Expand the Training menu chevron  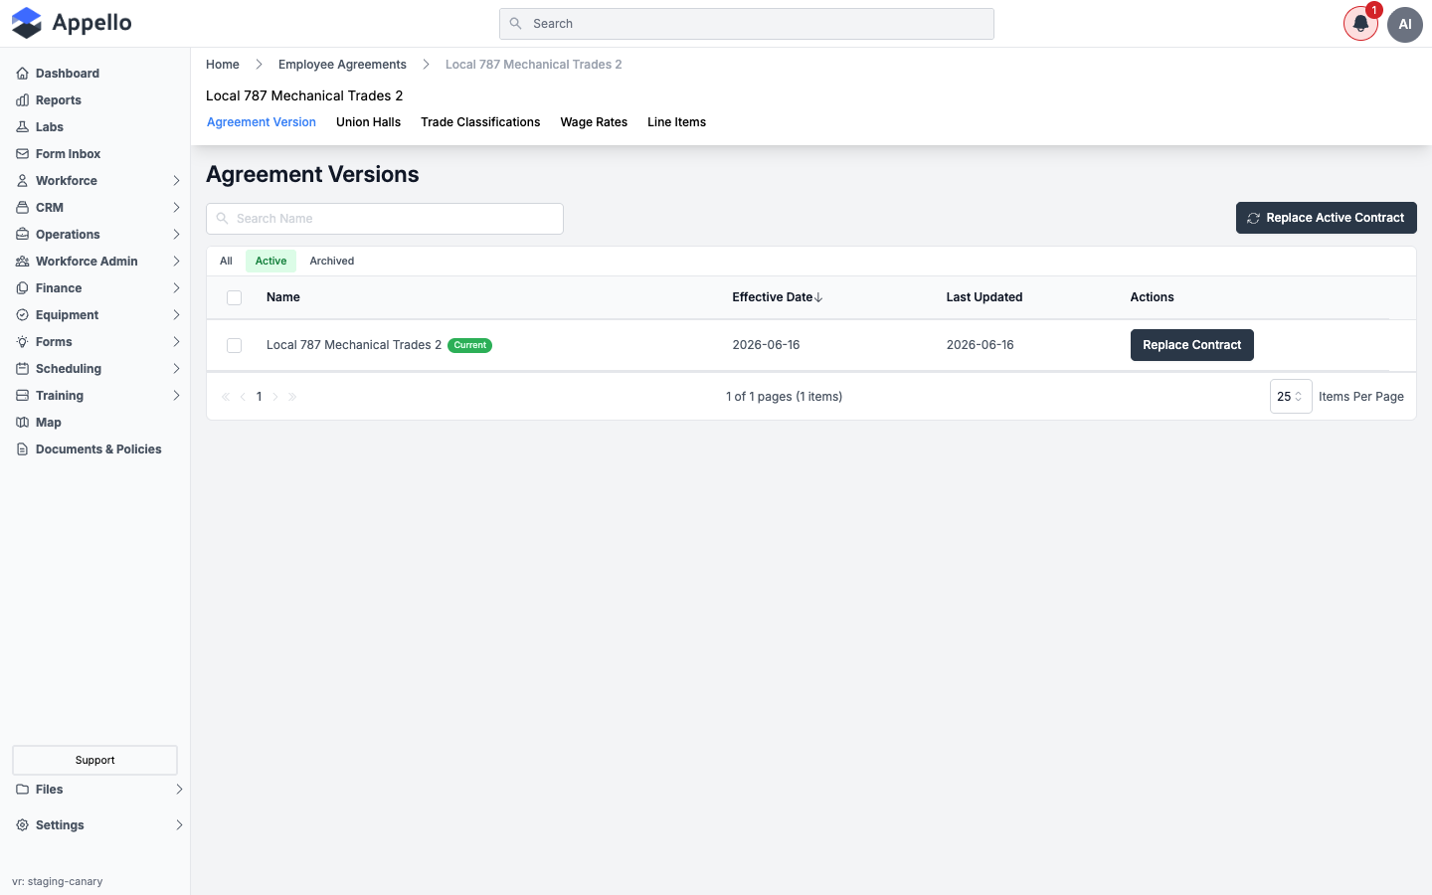(176, 396)
